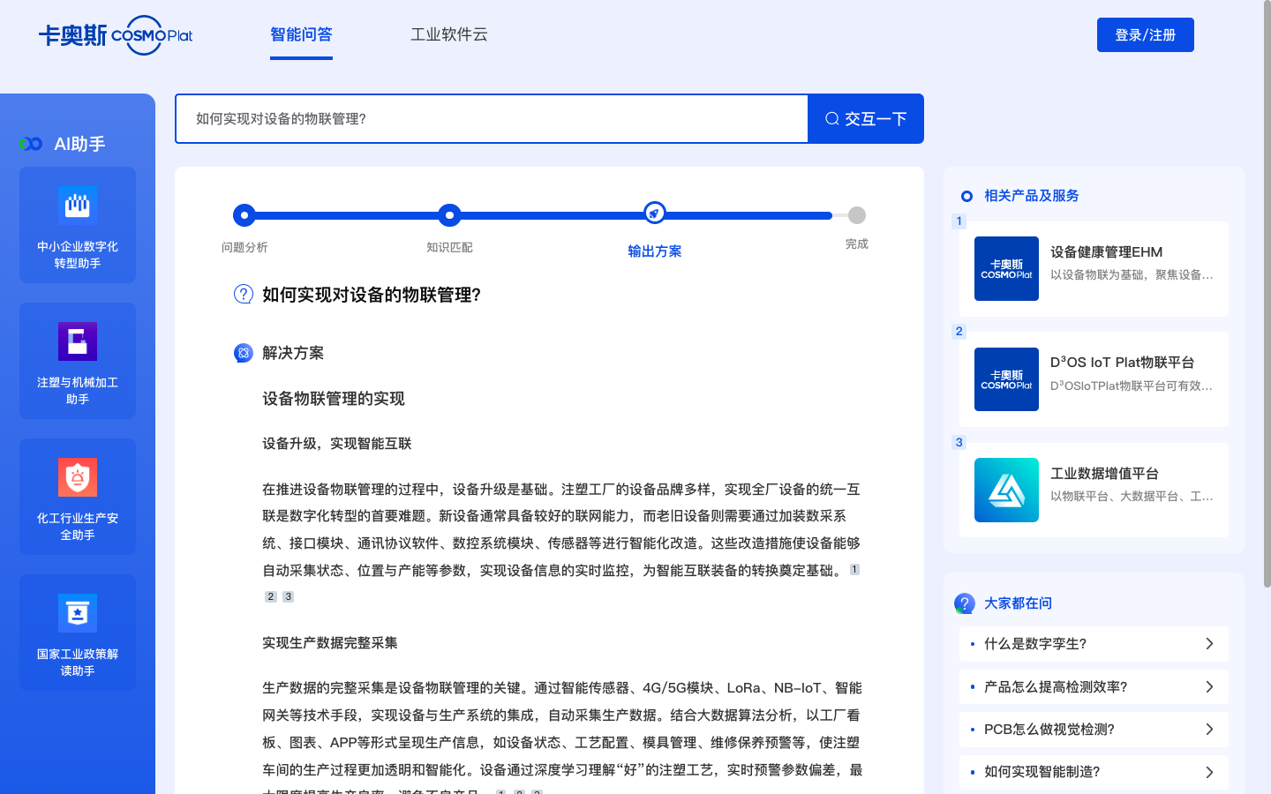
Task: Switch to the 工业软件云 tab
Action: coord(448,34)
